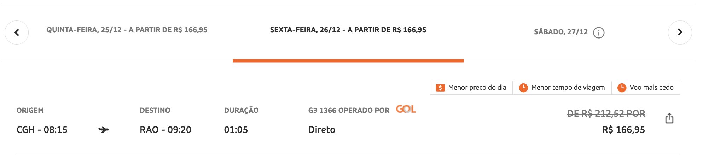Click the CGH - 08:15 departure info
Image resolution: width=703 pixels, height=159 pixels.
point(42,130)
